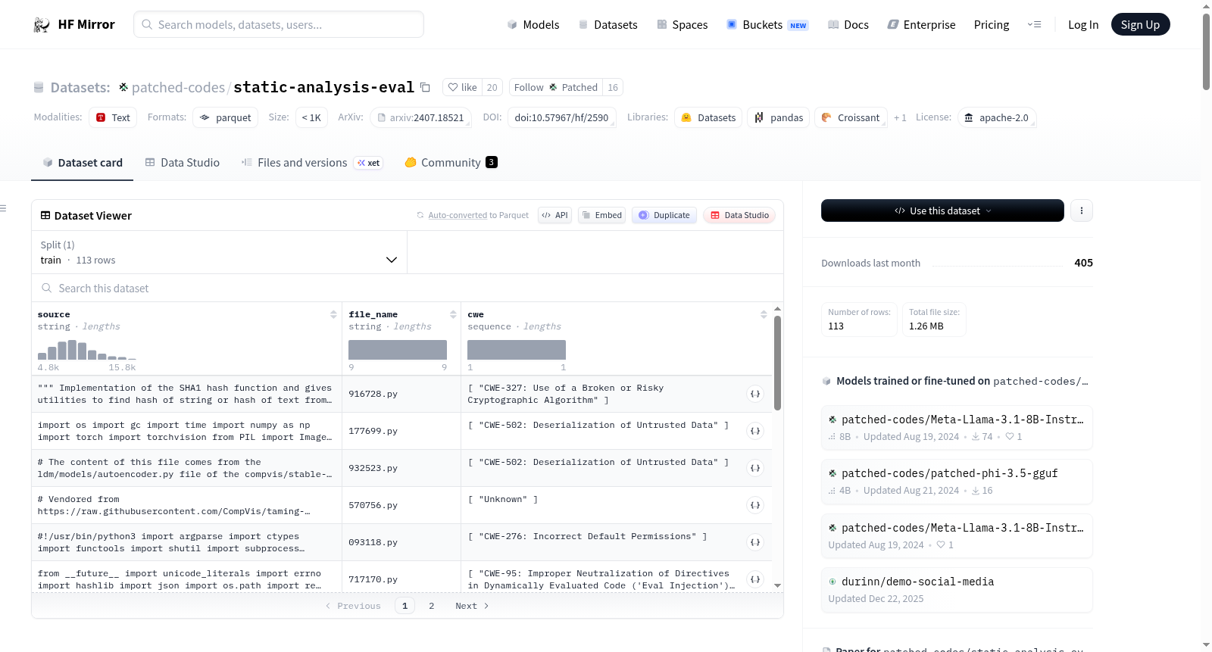
Task: Click the Duplicate button
Action: point(664,215)
